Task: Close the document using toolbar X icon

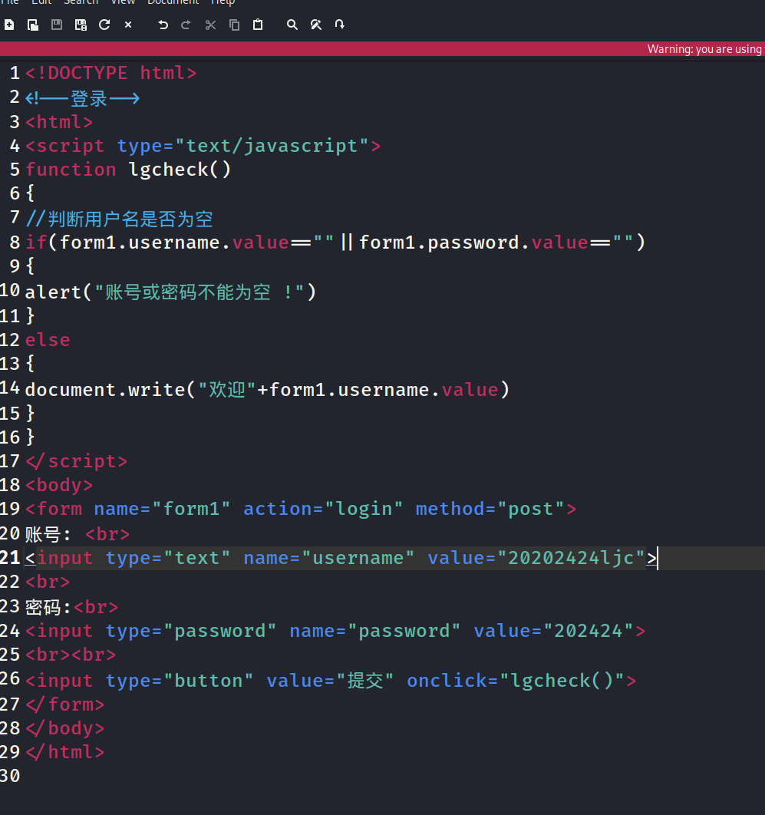Action: (x=128, y=25)
